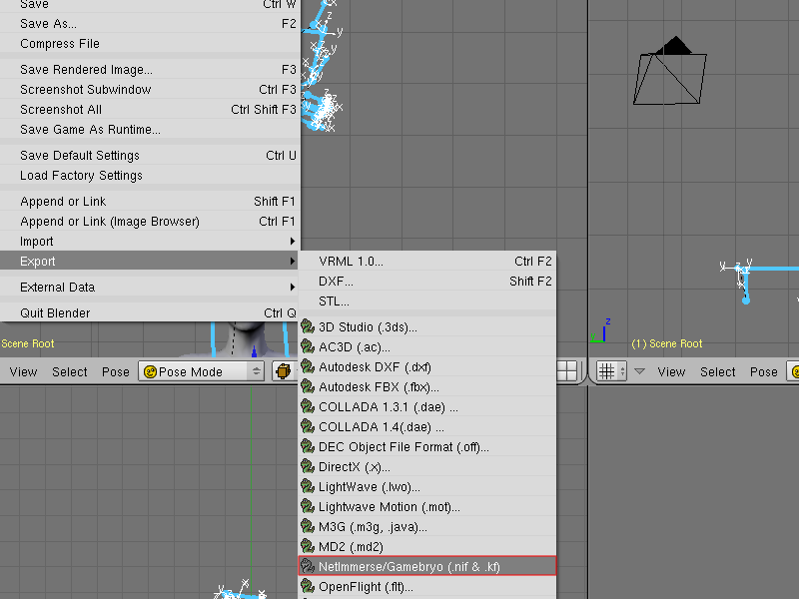Click the script icon beside COLLADA 1.3.1 (.dae)
The height and width of the screenshot is (599, 799).
[x=308, y=406]
